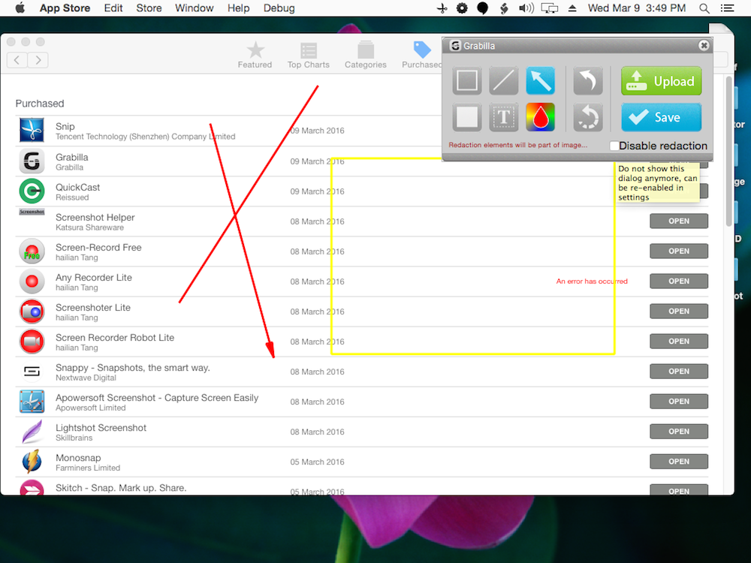
Task: Open the Help menu
Action: pyautogui.click(x=239, y=8)
